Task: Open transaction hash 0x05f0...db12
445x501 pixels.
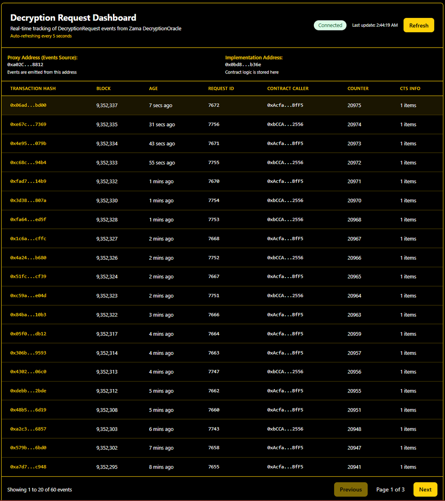Action: (28, 334)
